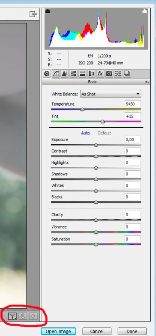Click the Saturation value field

[132, 239]
